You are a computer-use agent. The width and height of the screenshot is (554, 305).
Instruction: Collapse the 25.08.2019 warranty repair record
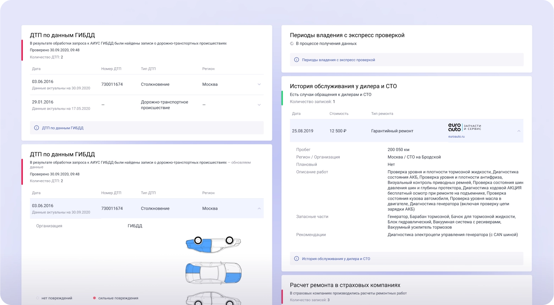tap(519, 131)
